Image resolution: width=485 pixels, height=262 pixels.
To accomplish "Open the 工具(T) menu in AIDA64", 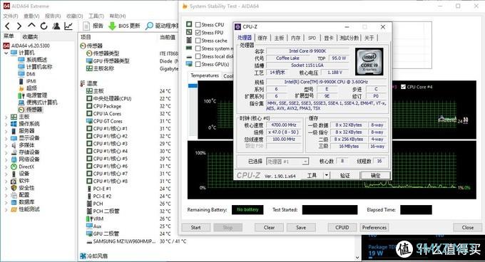I will click(x=96, y=16).
